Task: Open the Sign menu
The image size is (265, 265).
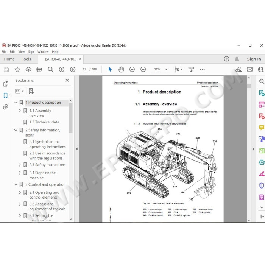Action: pyautogui.click(x=31, y=52)
